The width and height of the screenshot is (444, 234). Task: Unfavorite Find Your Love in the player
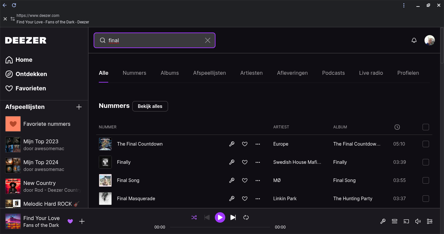tap(70, 221)
